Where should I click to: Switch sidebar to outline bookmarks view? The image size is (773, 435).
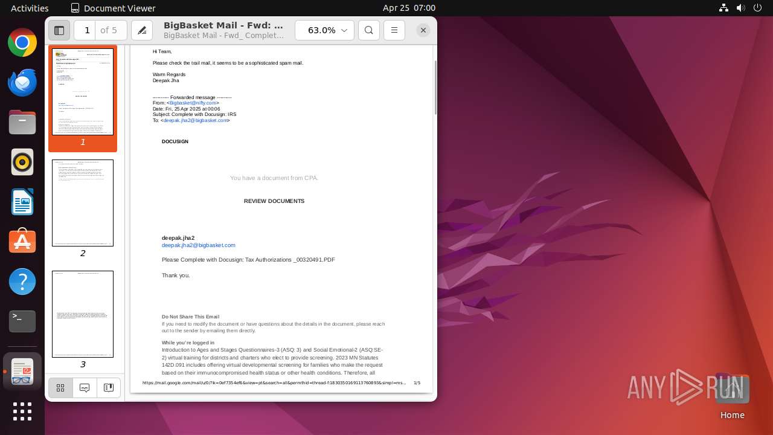tap(109, 388)
